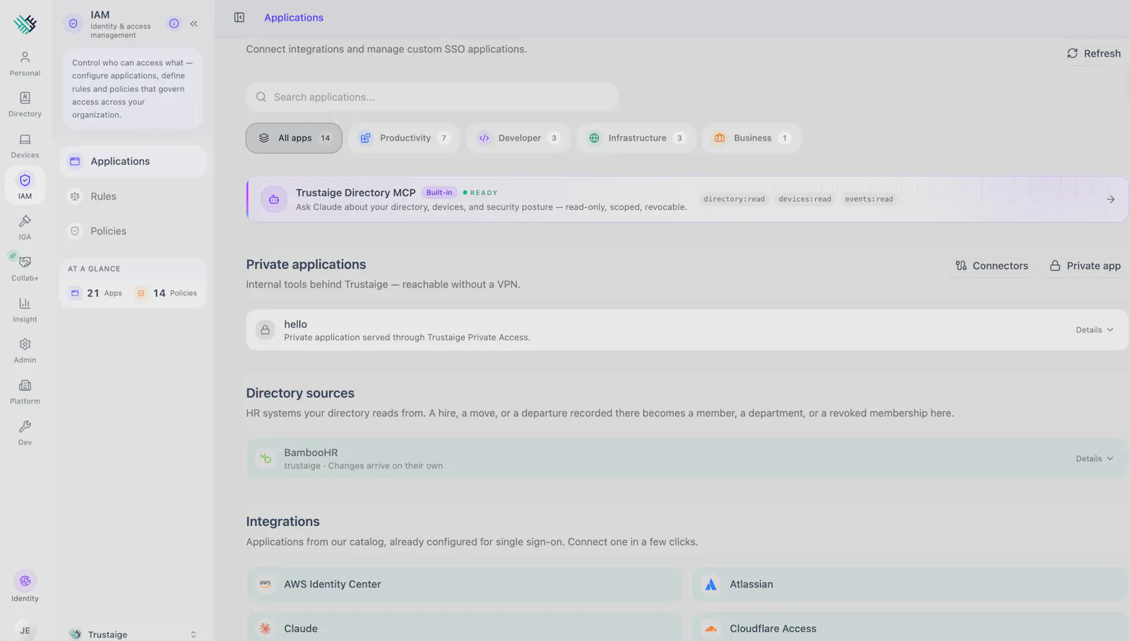
Task: Open the Trustaige organization switcher
Action: (133, 634)
